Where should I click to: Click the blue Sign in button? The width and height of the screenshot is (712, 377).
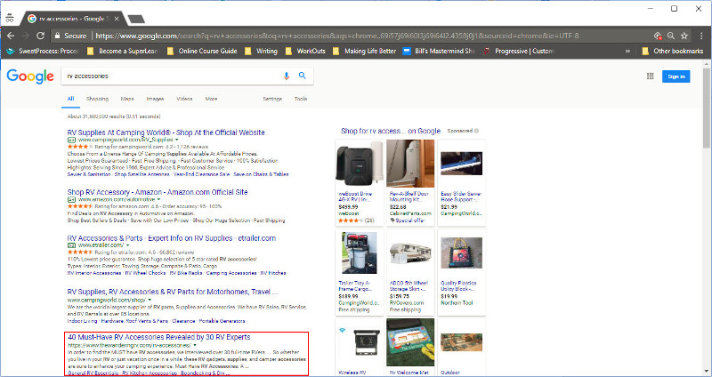[676, 76]
